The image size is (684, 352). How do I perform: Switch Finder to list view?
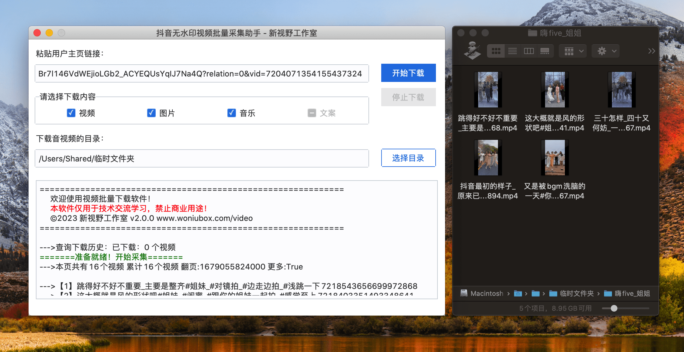(513, 51)
